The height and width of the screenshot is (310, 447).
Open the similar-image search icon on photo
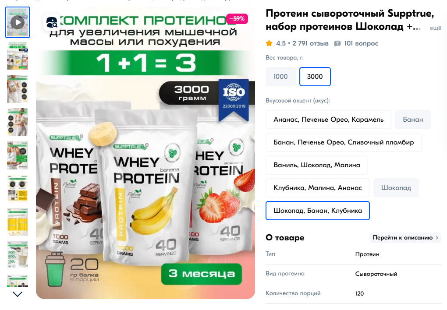tap(52, 22)
